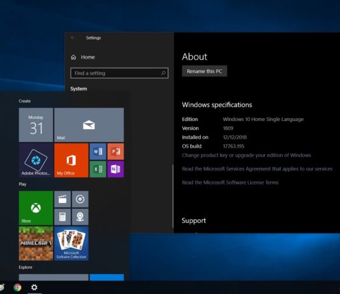Screen dimensions: 340x294
Task: Click the gray wide tile under Explore
Action: pyautogui.click(x=53, y=277)
